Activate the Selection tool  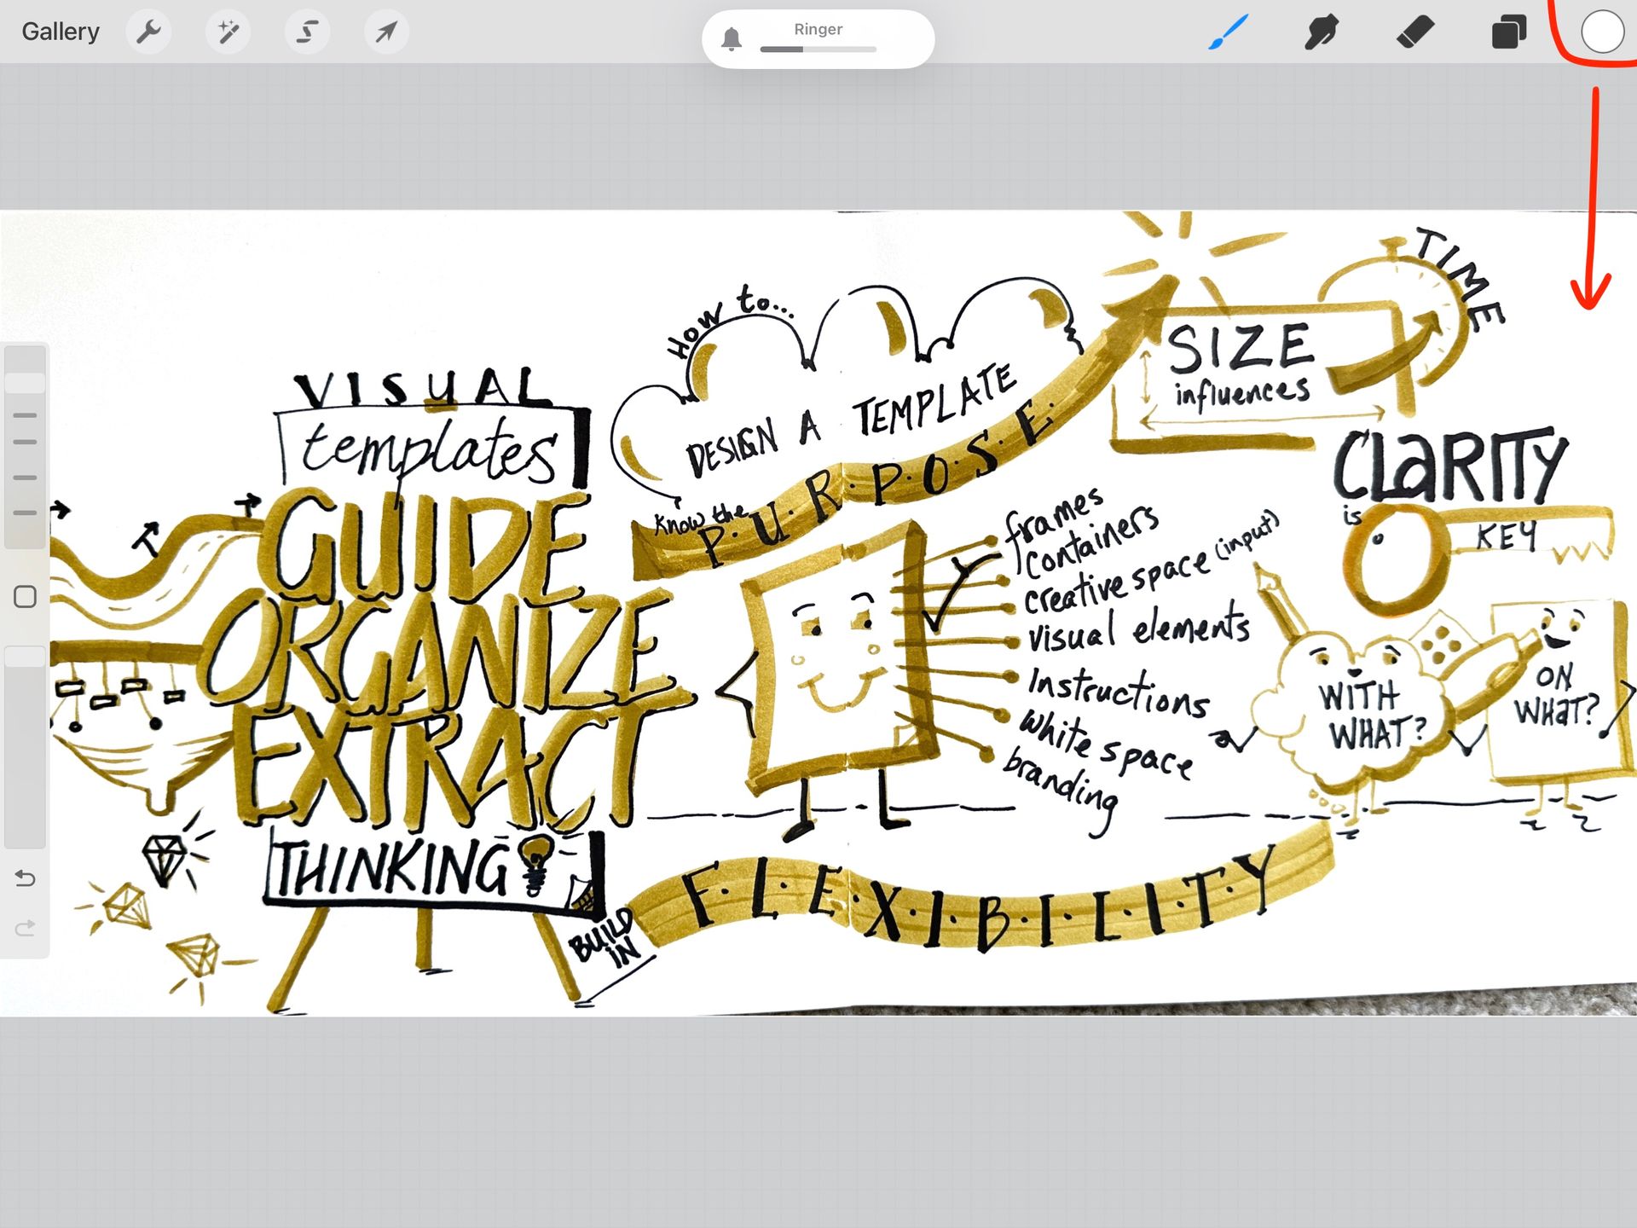[307, 32]
